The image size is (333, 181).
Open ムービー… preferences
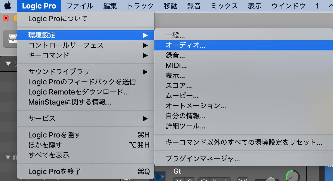tap(243, 96)
